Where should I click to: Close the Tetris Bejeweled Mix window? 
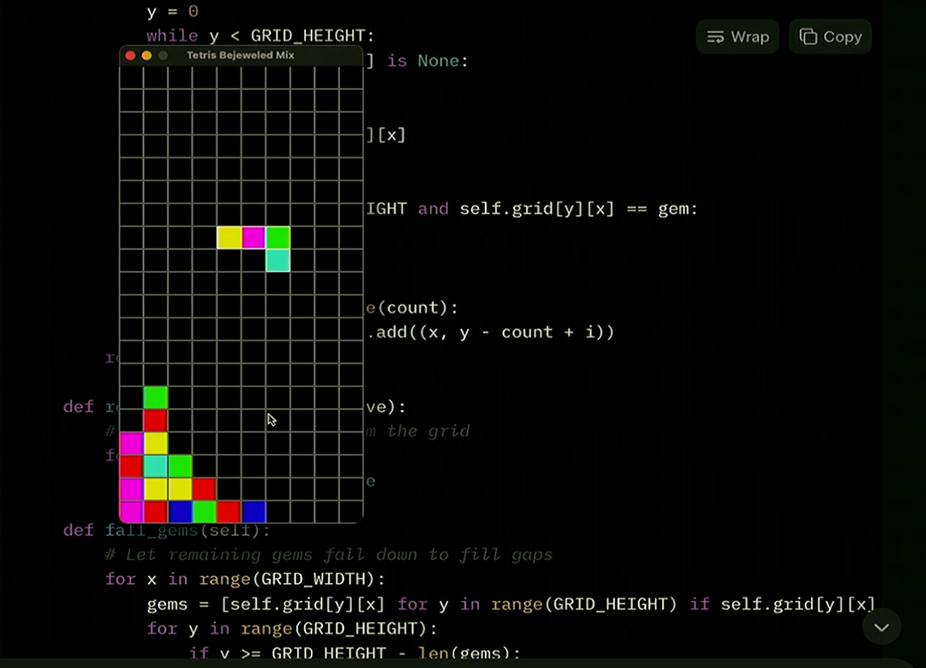click(130, 56)
